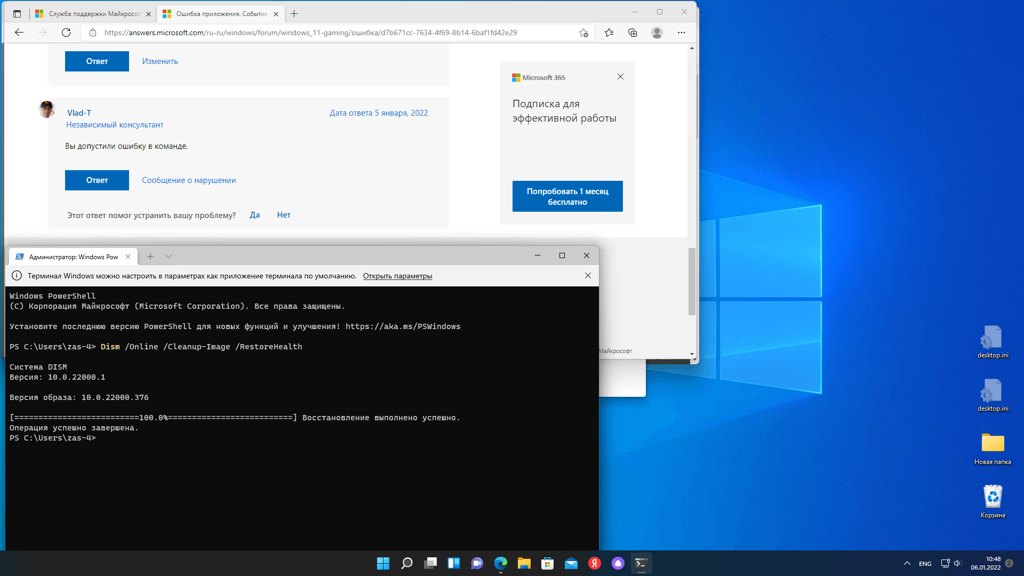The width and height of the screenshot is (1024, 576).
Task: Click Независимый консультант link
Action: pyautogui.click(x=115, y=125)
